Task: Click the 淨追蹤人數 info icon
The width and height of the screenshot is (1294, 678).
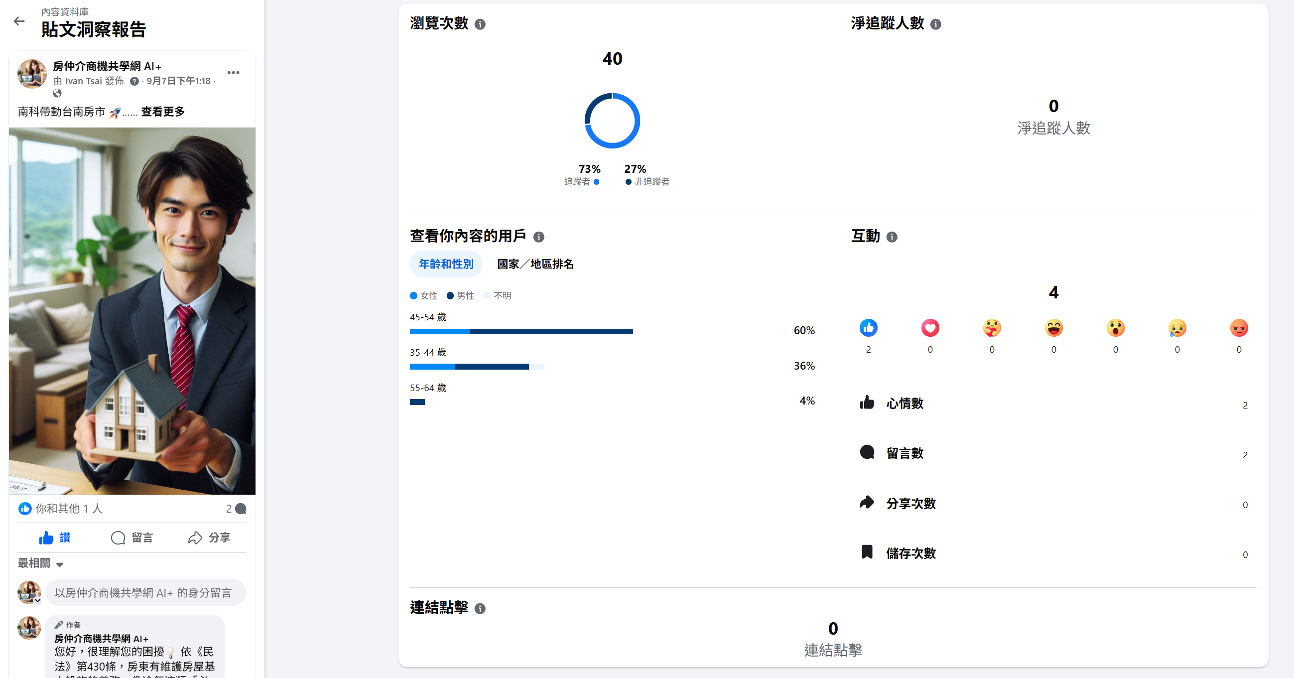Action: tap(935, 24)
